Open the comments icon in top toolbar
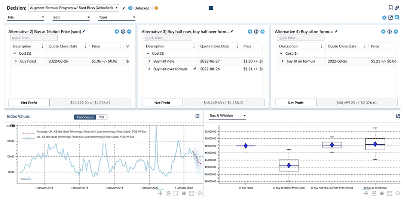The height and width of the screenshot is (202, 404). click(x=397, y=17)
